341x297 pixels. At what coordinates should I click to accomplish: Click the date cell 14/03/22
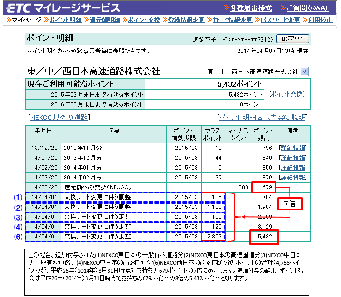tap(44, 187)
